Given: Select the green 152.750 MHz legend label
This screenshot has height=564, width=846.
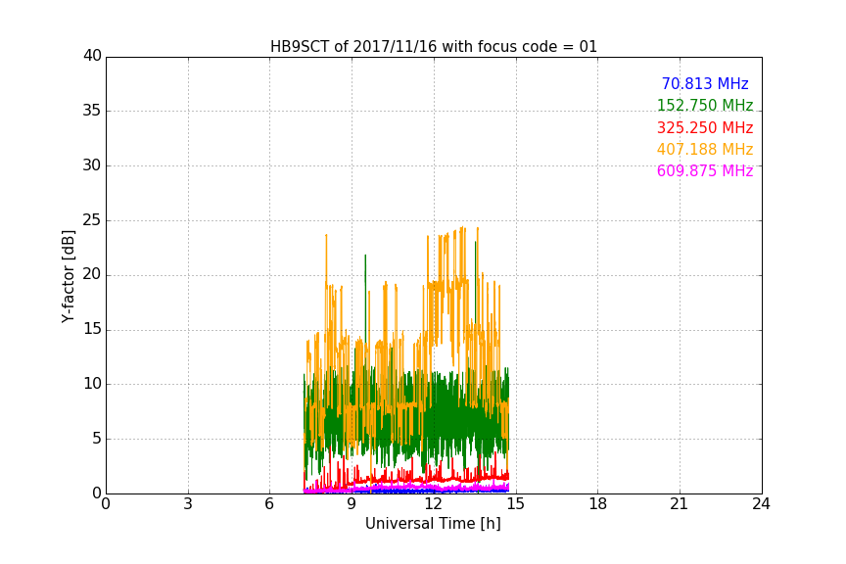Looking at the screenshot, I should (705, 105).
